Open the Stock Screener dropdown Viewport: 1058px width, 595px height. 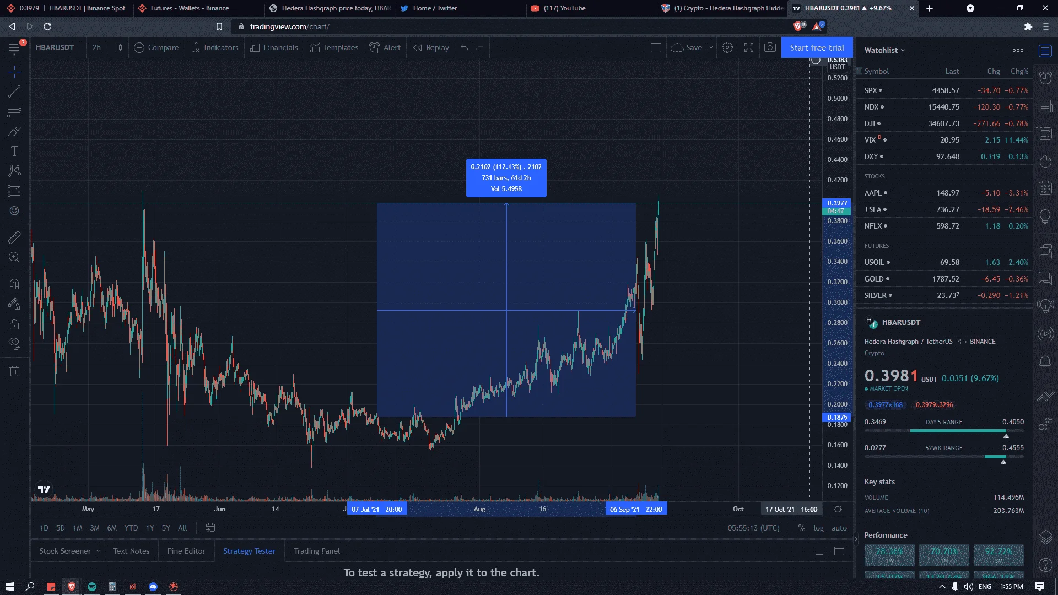[x=70, y=551]
